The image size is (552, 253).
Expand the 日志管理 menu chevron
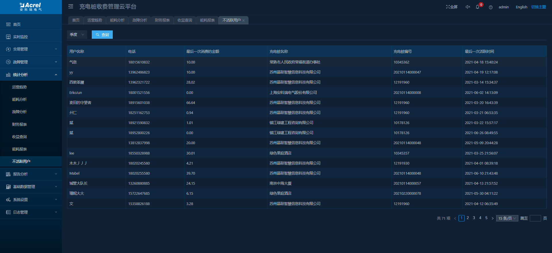pos(56,212)
